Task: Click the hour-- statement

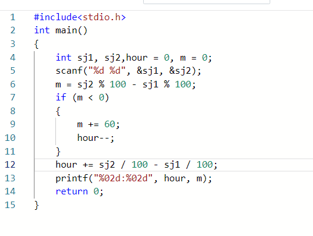Action: (x=96, y=138)
